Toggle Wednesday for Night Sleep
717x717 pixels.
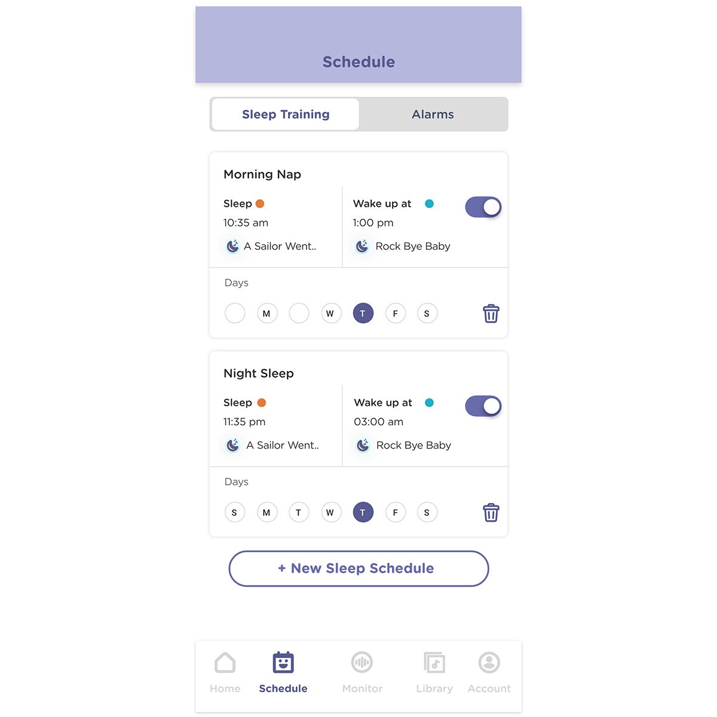(x=330, y=513)
